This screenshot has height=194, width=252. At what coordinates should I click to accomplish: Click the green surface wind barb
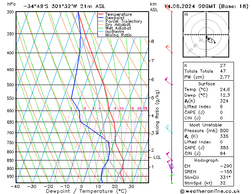(172, 179)
